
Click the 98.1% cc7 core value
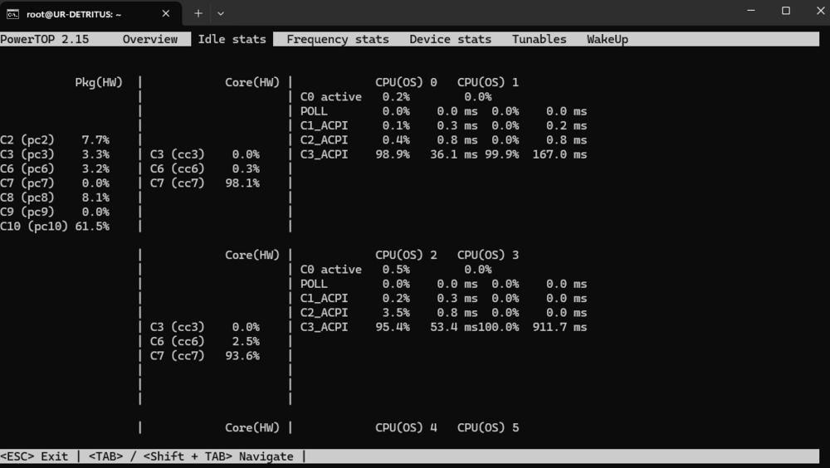[242, 183]
